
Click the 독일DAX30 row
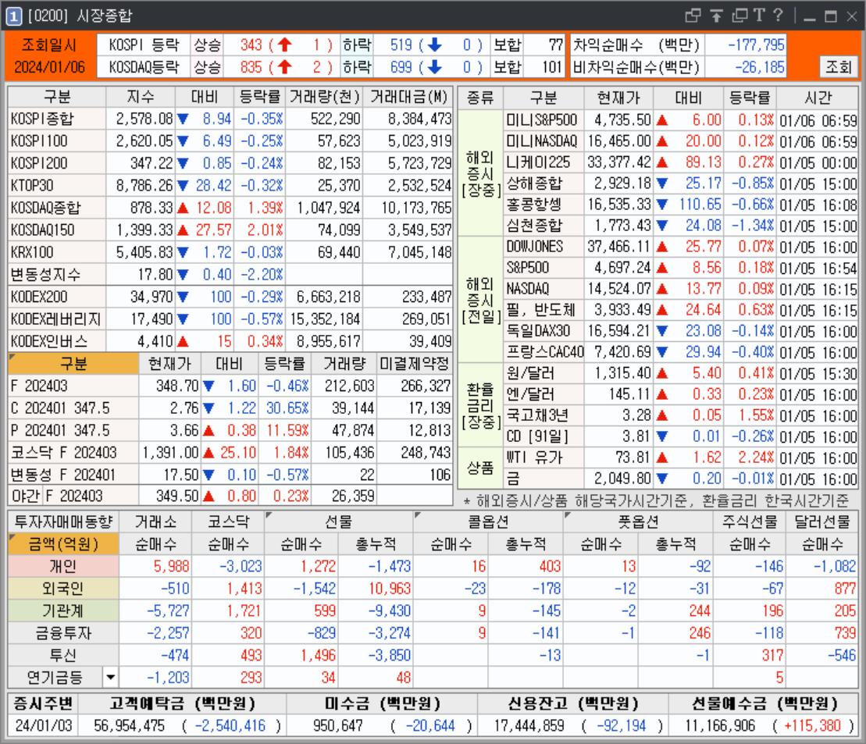tap(681, 331)
